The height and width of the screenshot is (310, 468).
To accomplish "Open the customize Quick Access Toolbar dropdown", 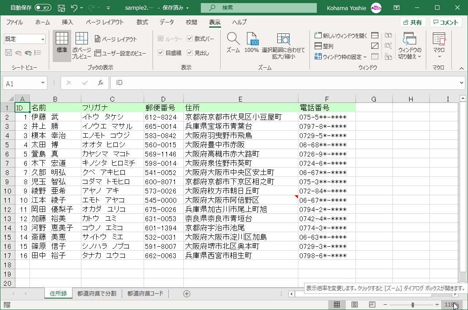I will 109,8.
